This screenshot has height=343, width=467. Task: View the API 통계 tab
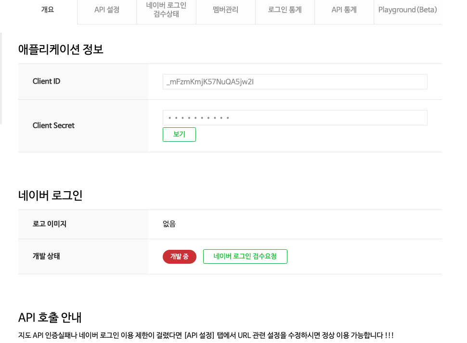pyautogui.click(x=344, y=10)
